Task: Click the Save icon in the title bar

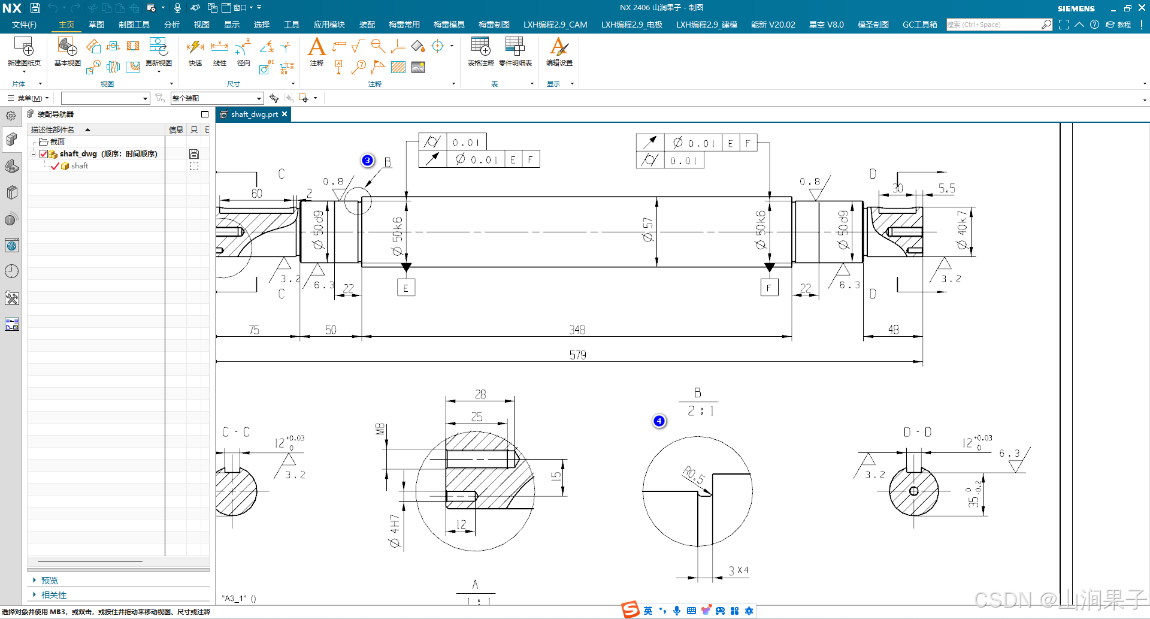Action: tap(35, 8)
